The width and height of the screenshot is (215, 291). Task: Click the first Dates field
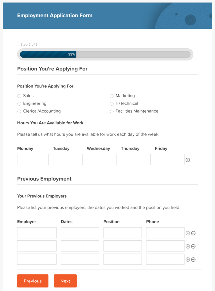(x=80, y=233)
